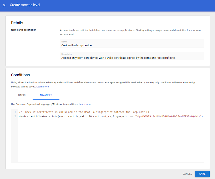Edit the Name field 'Cert verified corp device'
215x179 pixels.
[x=132, y=44]
